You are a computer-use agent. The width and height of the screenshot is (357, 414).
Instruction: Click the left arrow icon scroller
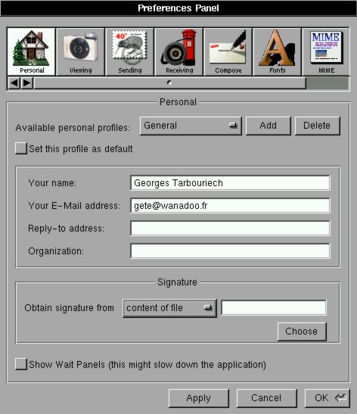pos(14,83)
